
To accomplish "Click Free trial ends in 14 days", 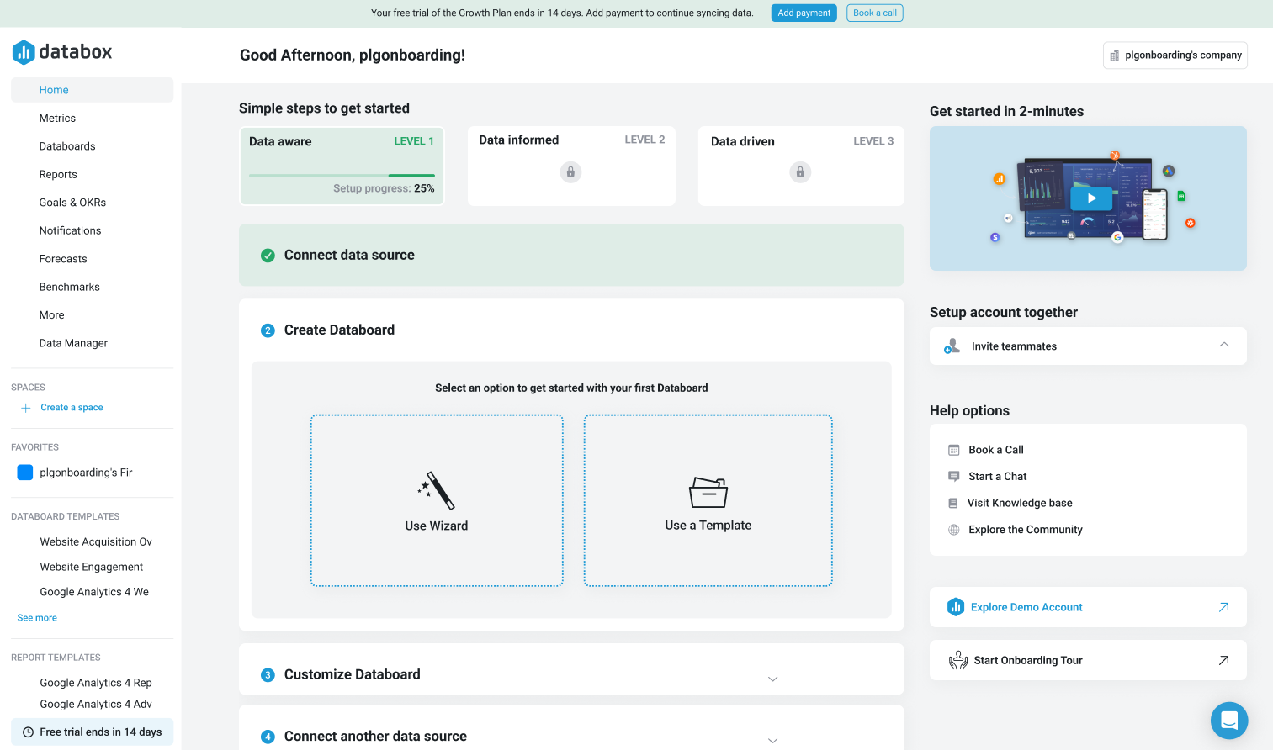I will pyautogui.click(x=92, y=732).
